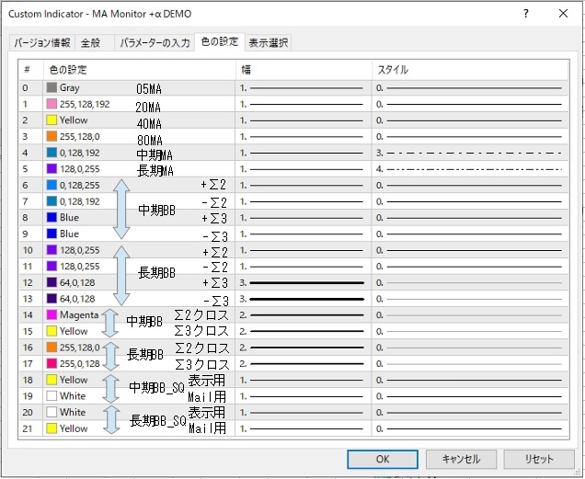Click the help question mark button
The width and height of the screenshot is (585, 479).
[x=526, y=14]
